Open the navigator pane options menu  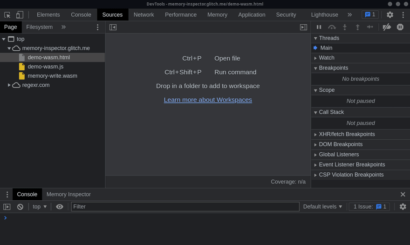click(x=97, y=27)
